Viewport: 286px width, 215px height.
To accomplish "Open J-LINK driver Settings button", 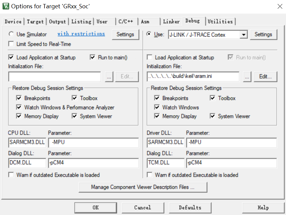I will coord(263,35).
